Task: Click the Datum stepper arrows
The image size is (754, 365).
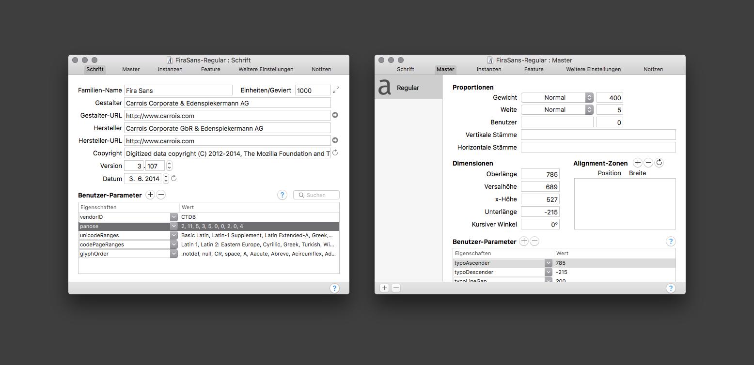Action: [x=166, y=179]
